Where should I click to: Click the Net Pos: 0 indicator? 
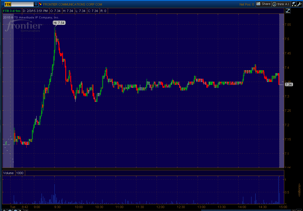pos(246,4)
